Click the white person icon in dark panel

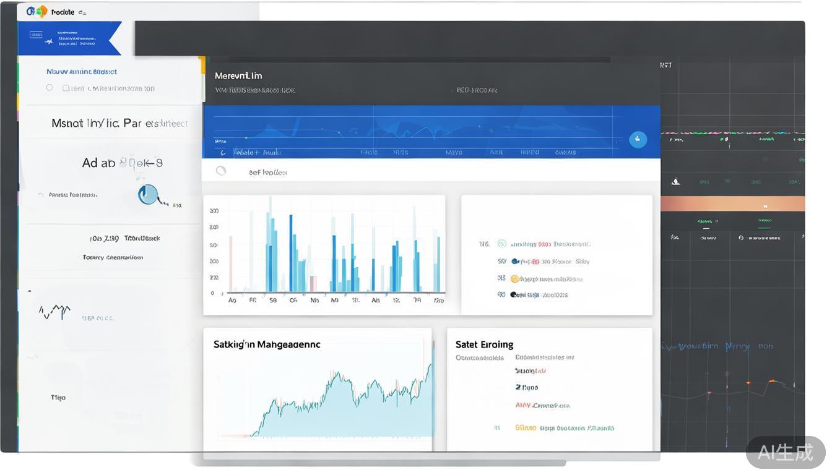(676, 182)
